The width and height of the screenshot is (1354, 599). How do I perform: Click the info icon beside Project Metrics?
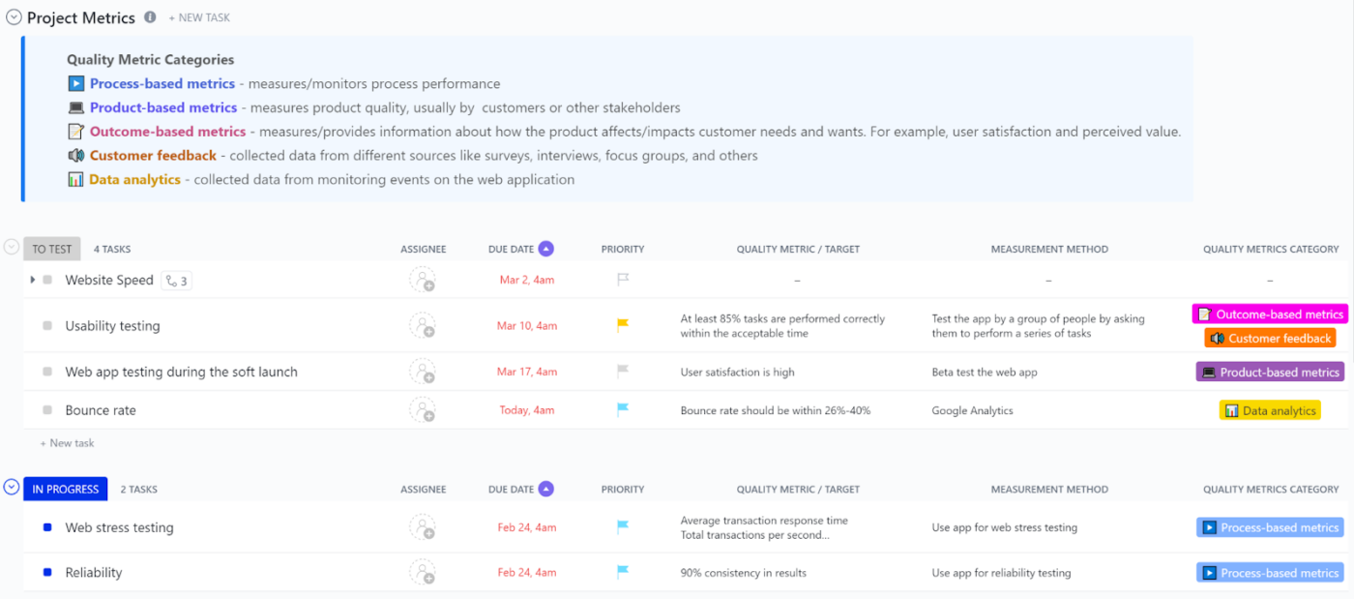pos(150,17)
